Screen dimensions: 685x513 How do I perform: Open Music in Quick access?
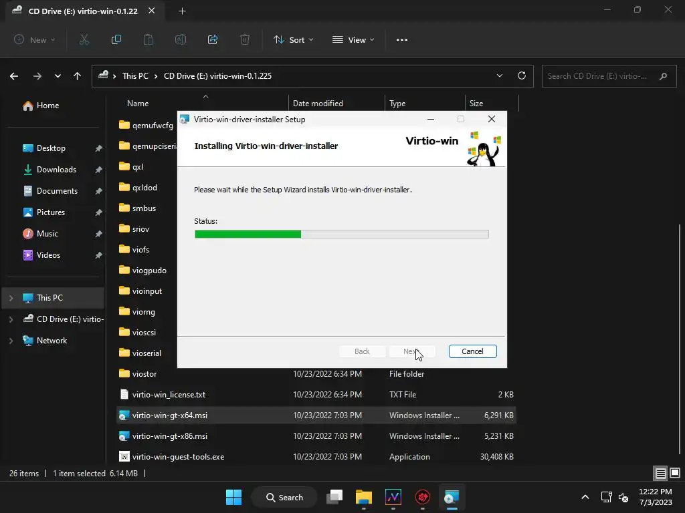click(47, 234)
